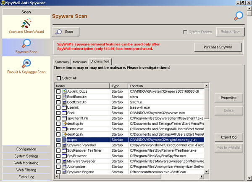Expand the Web Filtering section
Image resolution: width=252 pixels, height=182 pixels.
(26, 170)
